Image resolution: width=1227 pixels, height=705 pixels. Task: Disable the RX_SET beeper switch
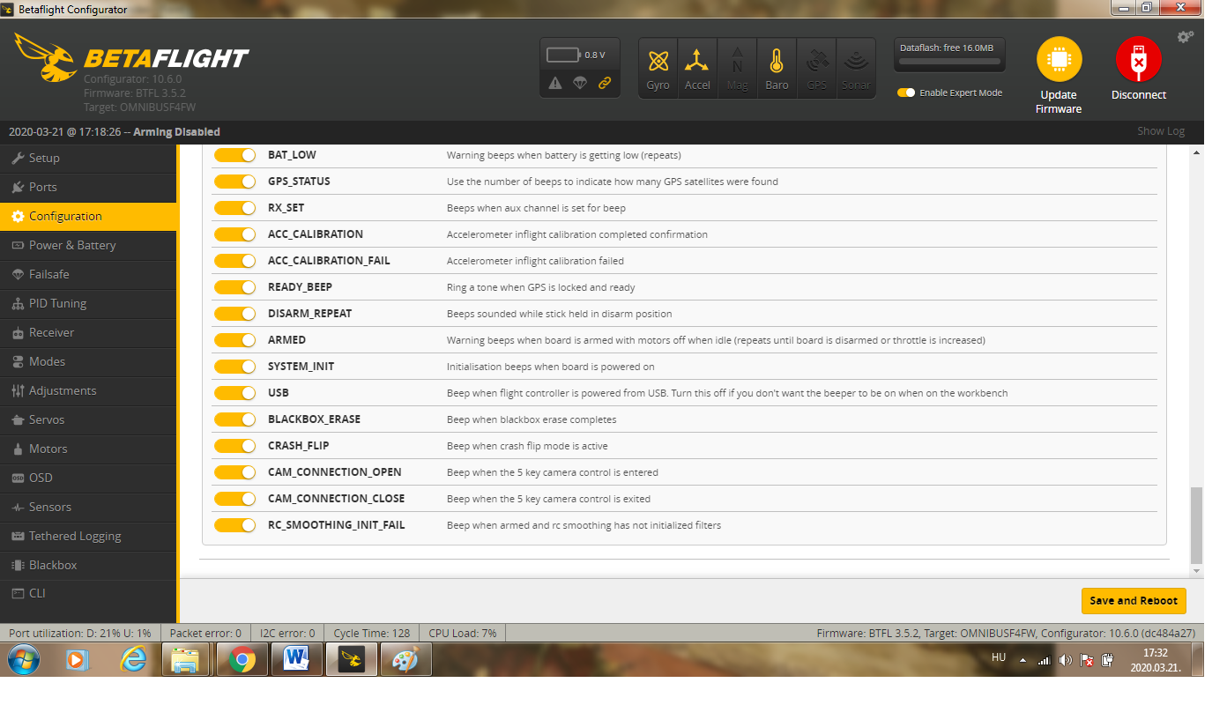point(234,208)
